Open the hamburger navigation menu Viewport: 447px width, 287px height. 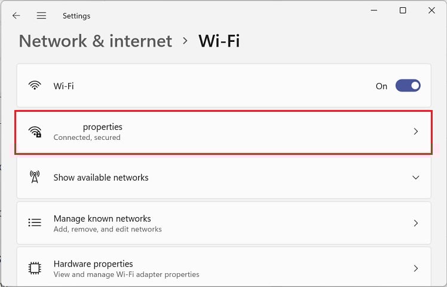pyautogui.click(x=41, y=16)
